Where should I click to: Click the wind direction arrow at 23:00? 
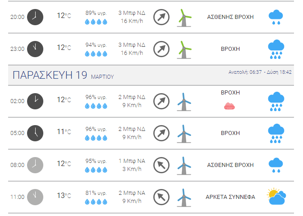[x=161, y=49]
